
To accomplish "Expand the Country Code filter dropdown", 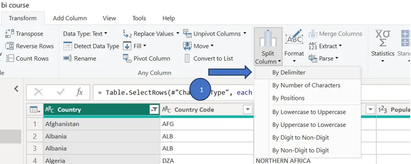I will (248, 110).
